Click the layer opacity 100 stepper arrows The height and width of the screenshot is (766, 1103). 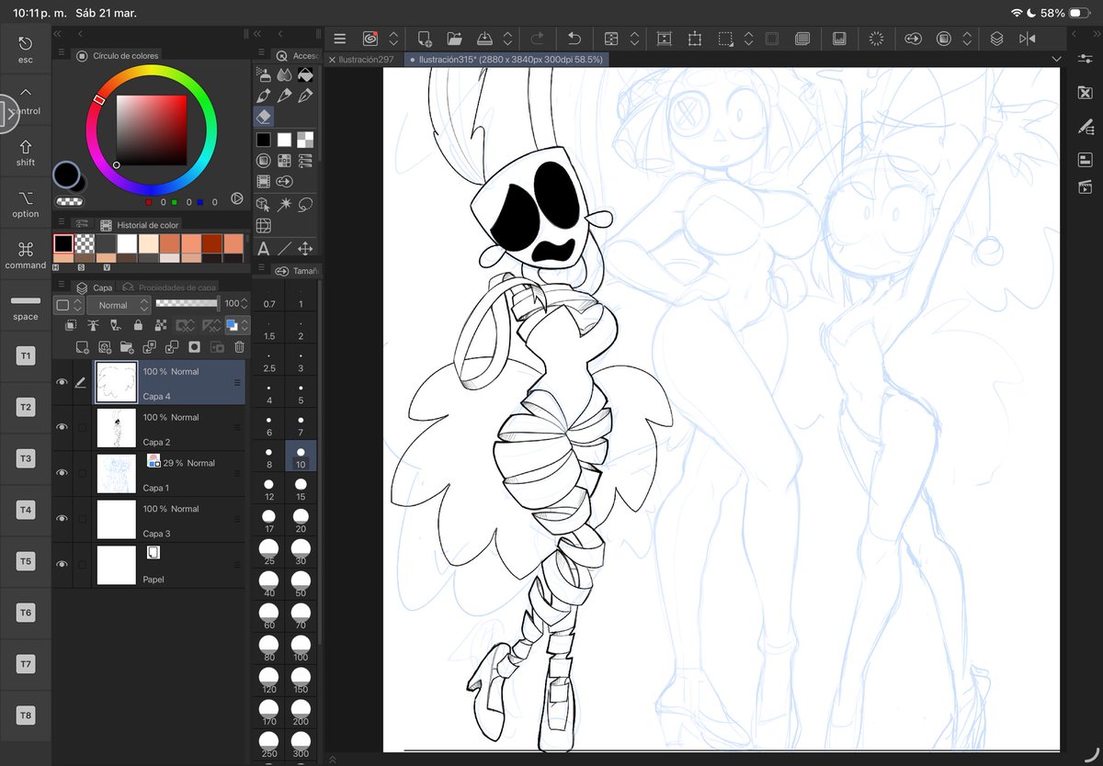(244, 303)
